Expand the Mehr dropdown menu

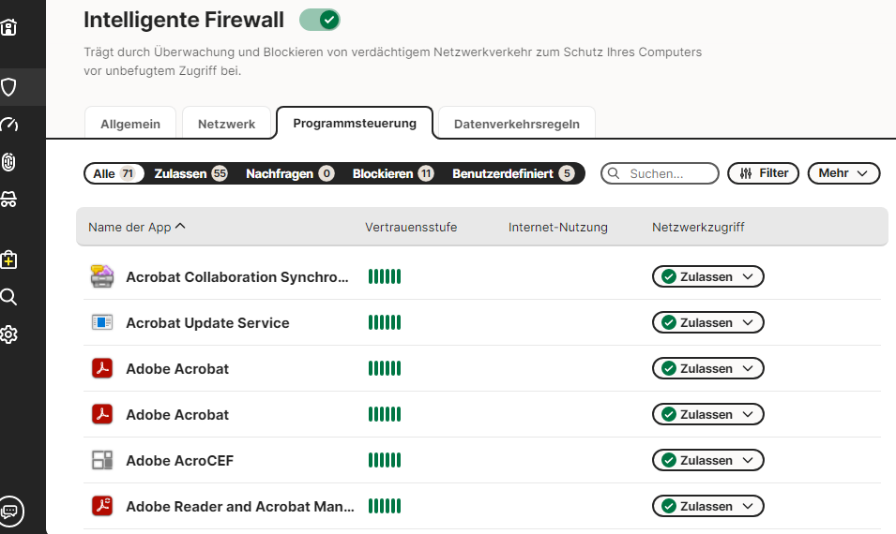[843, 173]
